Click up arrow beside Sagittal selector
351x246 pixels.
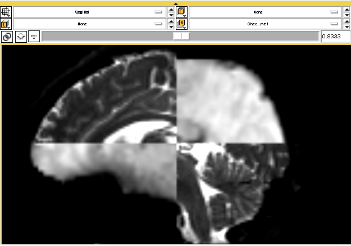[171, 9]
